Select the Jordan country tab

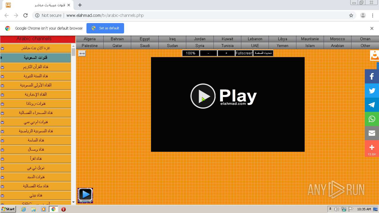click(x=200, y=39)
